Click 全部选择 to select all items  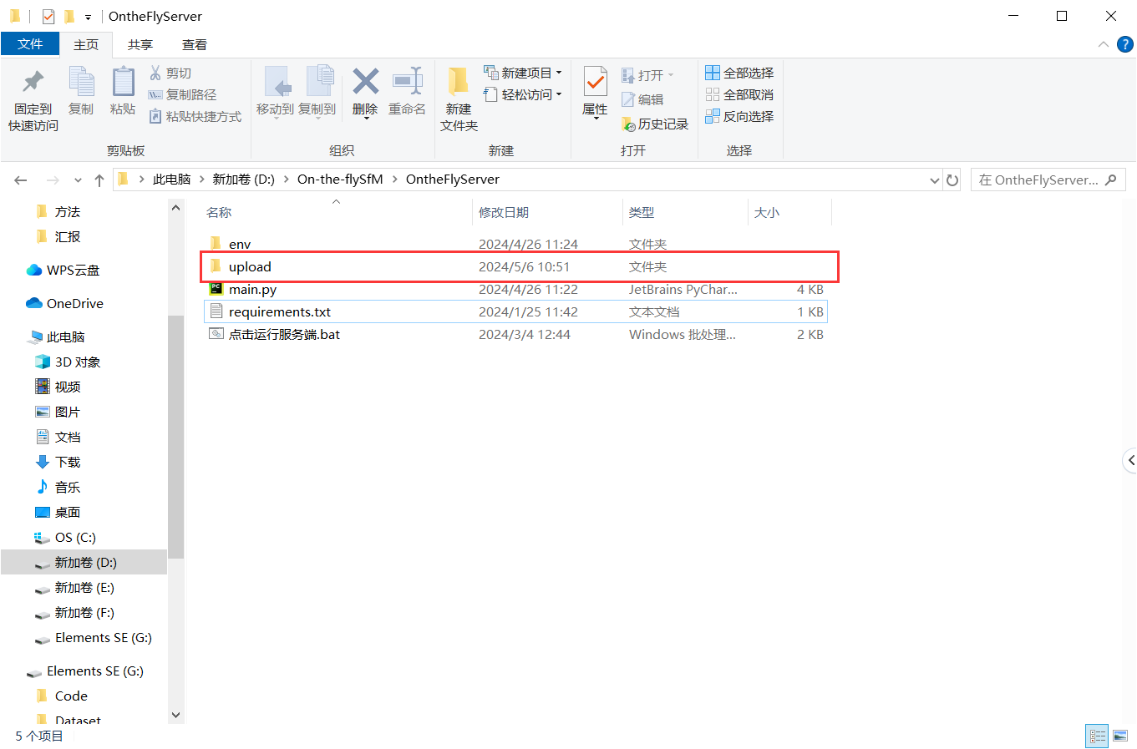coord(740,72)
